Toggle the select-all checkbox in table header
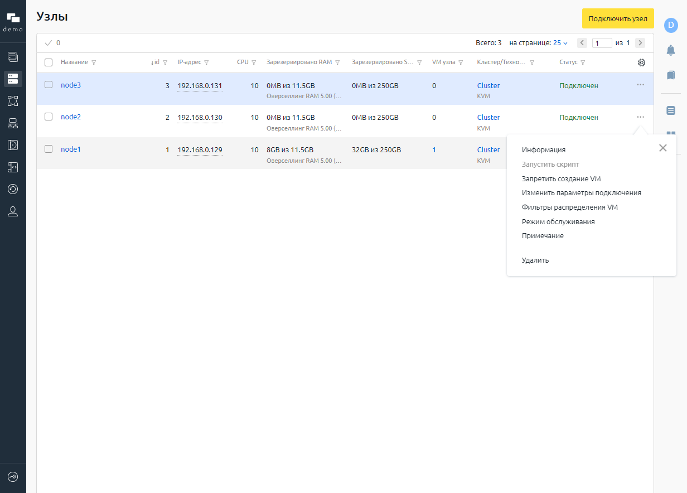This screenshot has width=687, height=493. (x=49, y=62)
